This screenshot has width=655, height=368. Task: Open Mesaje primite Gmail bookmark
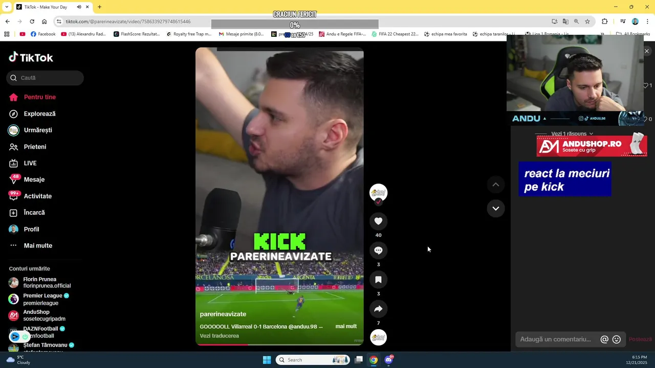coord(241,34)
